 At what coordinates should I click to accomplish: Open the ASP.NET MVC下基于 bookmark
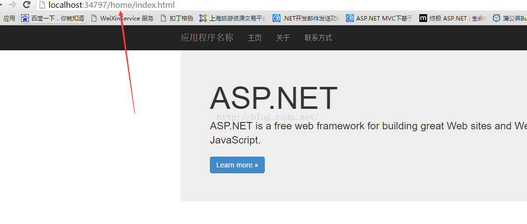tap(379, 18)
